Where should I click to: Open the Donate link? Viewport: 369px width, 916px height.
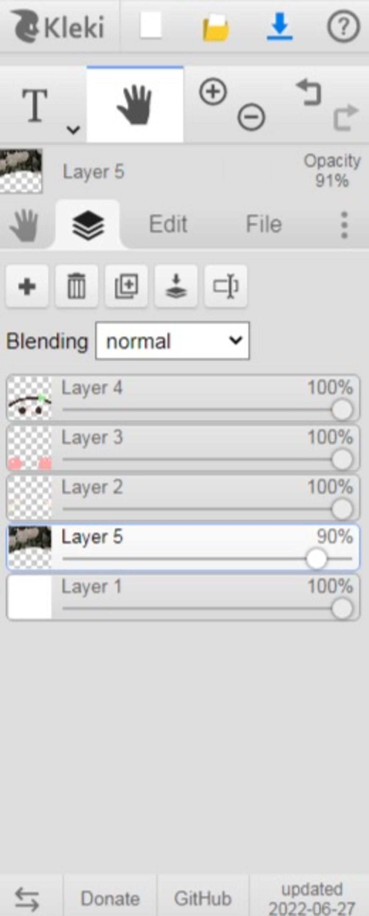[110, 898]
